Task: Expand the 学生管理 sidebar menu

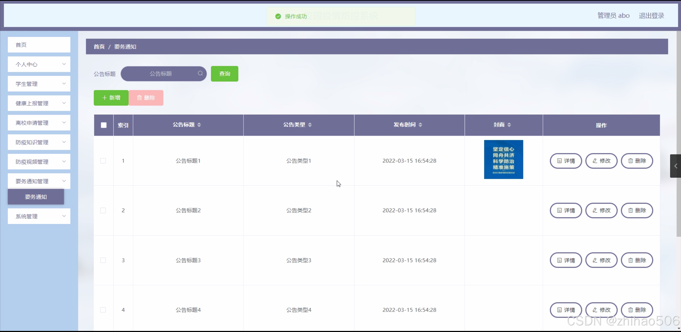Action: pyautogui.click(x=39, y=84)
